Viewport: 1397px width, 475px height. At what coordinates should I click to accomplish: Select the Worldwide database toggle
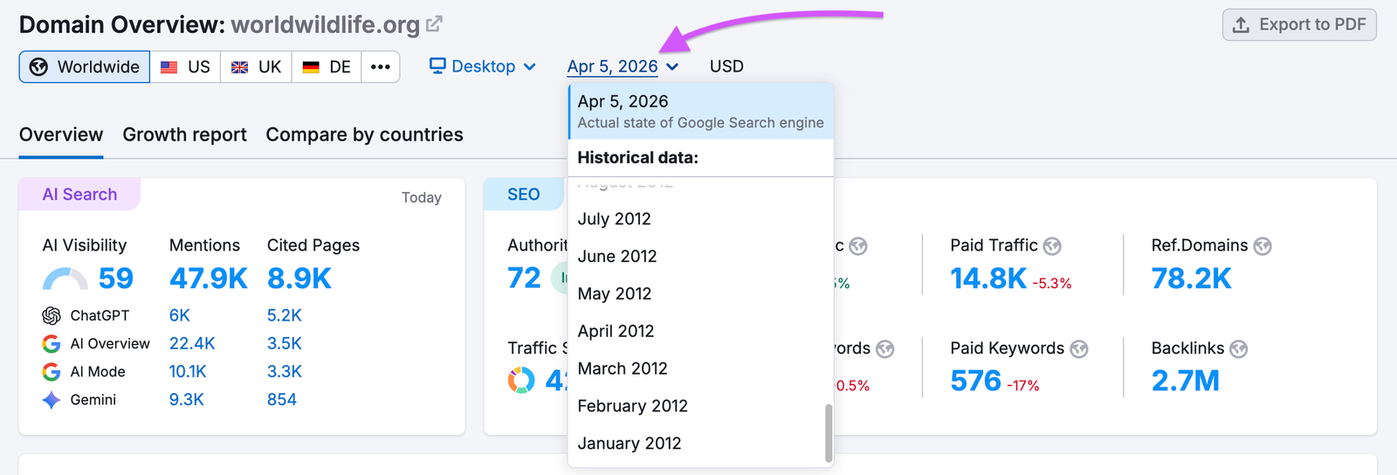point(85,67)
